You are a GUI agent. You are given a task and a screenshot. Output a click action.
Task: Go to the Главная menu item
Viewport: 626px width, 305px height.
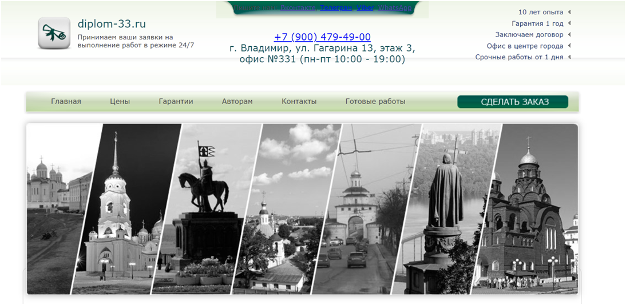[x=66, y=101]
